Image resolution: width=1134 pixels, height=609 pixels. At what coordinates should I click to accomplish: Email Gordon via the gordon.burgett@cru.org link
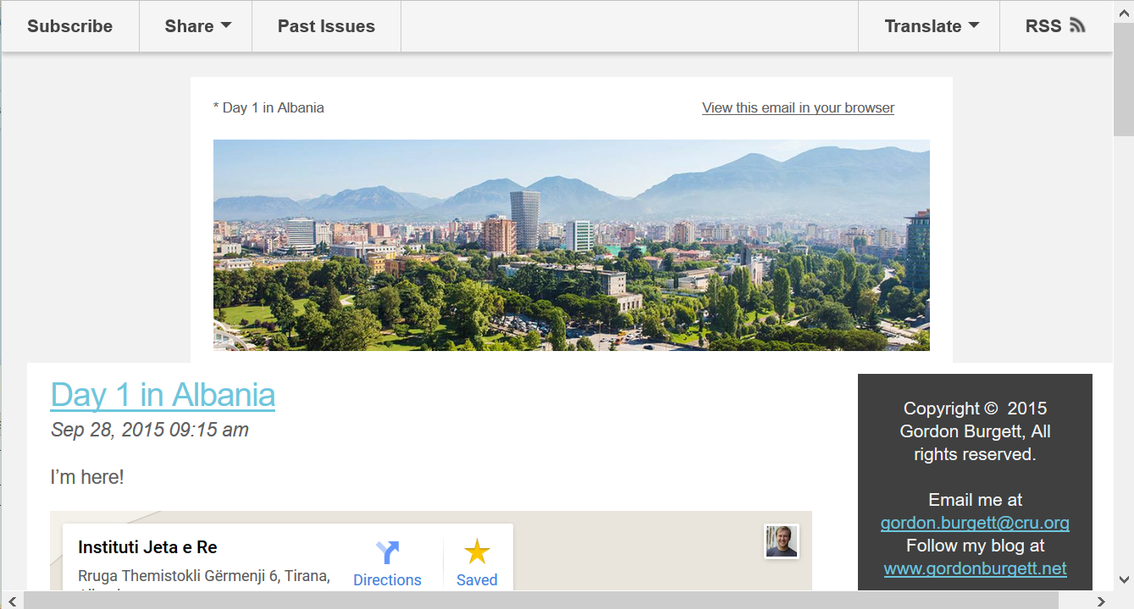coord(974,523)
